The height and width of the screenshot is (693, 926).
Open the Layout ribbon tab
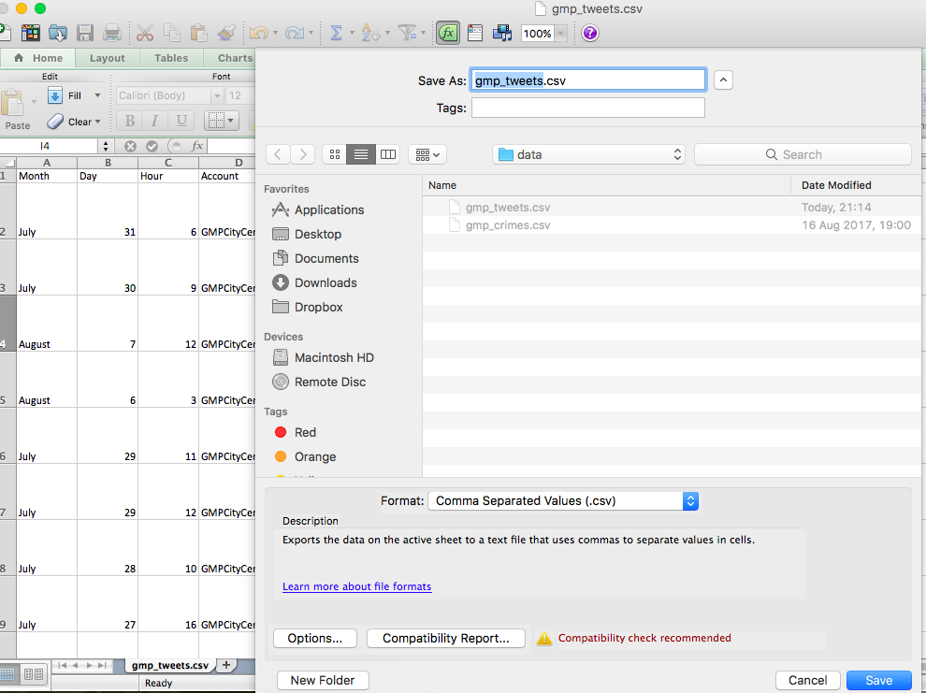click(x=108, y=58)
